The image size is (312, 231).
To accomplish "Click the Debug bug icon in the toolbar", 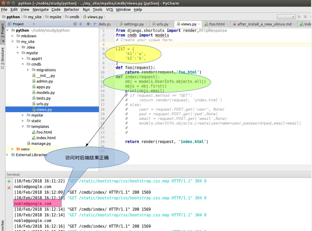I will click(x=305, y=17).
